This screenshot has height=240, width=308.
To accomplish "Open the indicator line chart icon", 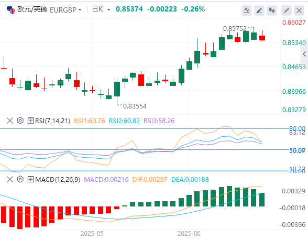I will tap(247, 10).
